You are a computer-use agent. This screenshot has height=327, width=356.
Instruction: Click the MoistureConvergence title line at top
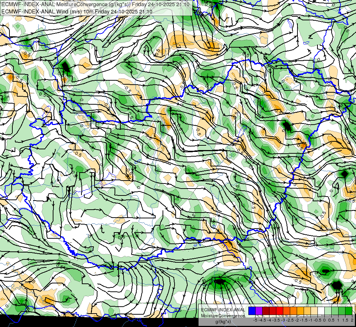click(95, 4)
